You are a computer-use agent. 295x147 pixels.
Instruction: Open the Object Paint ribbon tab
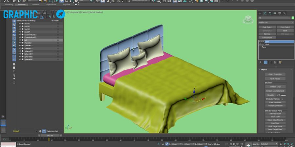(x=51, y=4)
